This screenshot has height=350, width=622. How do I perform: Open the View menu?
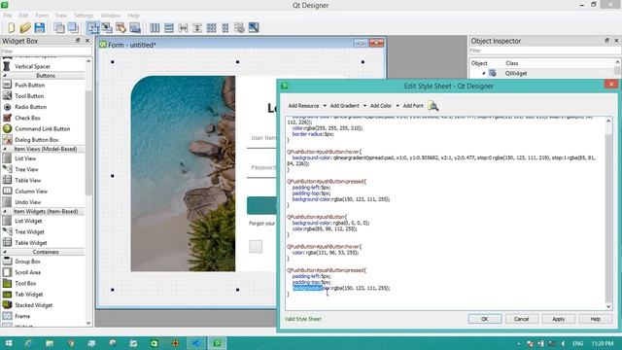[x=60, y=16]
